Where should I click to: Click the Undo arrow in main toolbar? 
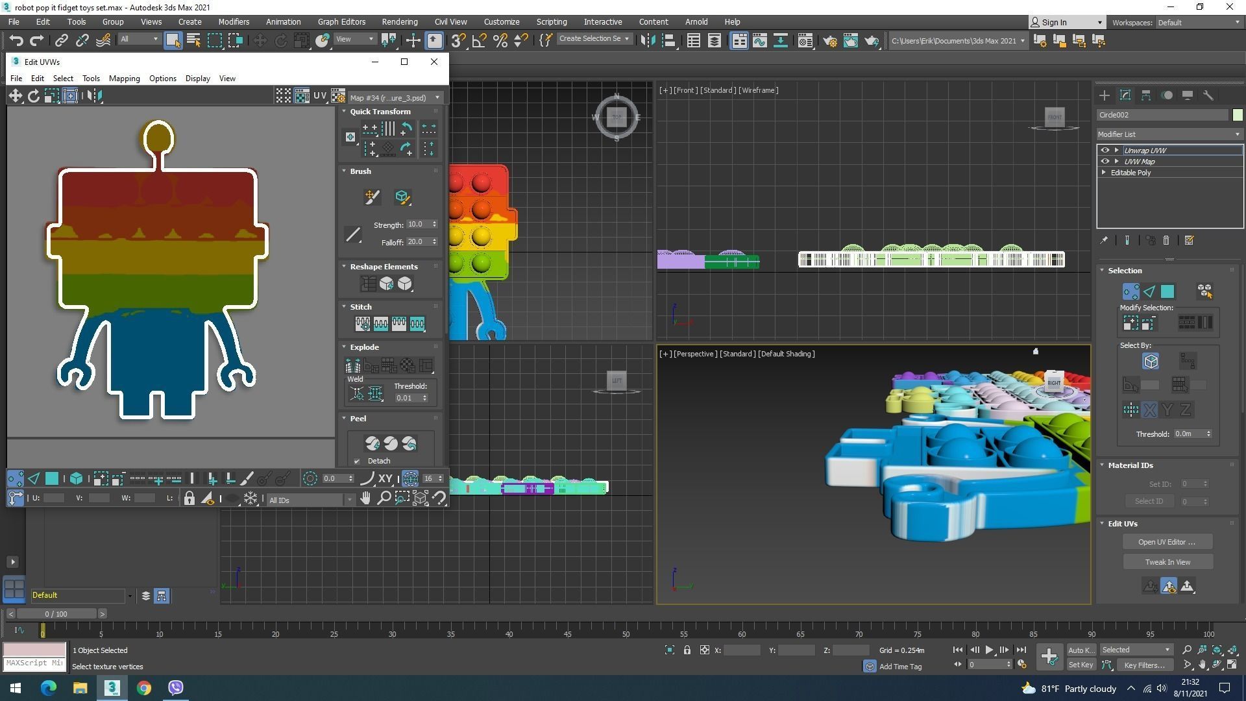click(x=16, y=41)
